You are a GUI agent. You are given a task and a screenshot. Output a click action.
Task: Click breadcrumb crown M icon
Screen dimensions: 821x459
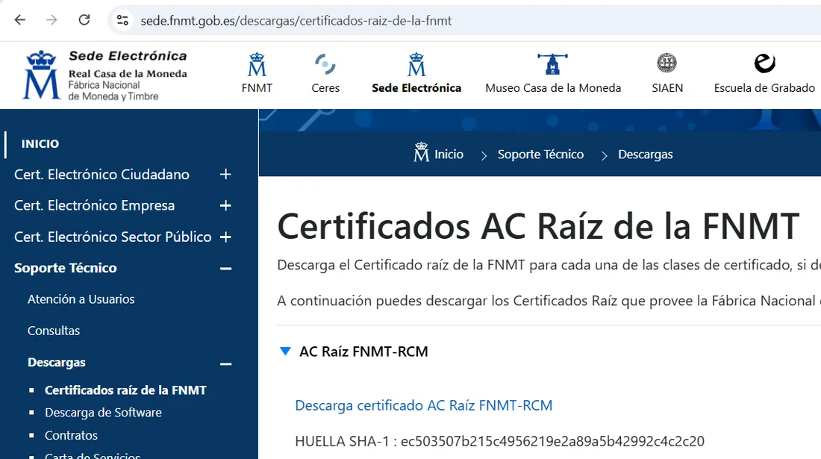click(421, 152)
